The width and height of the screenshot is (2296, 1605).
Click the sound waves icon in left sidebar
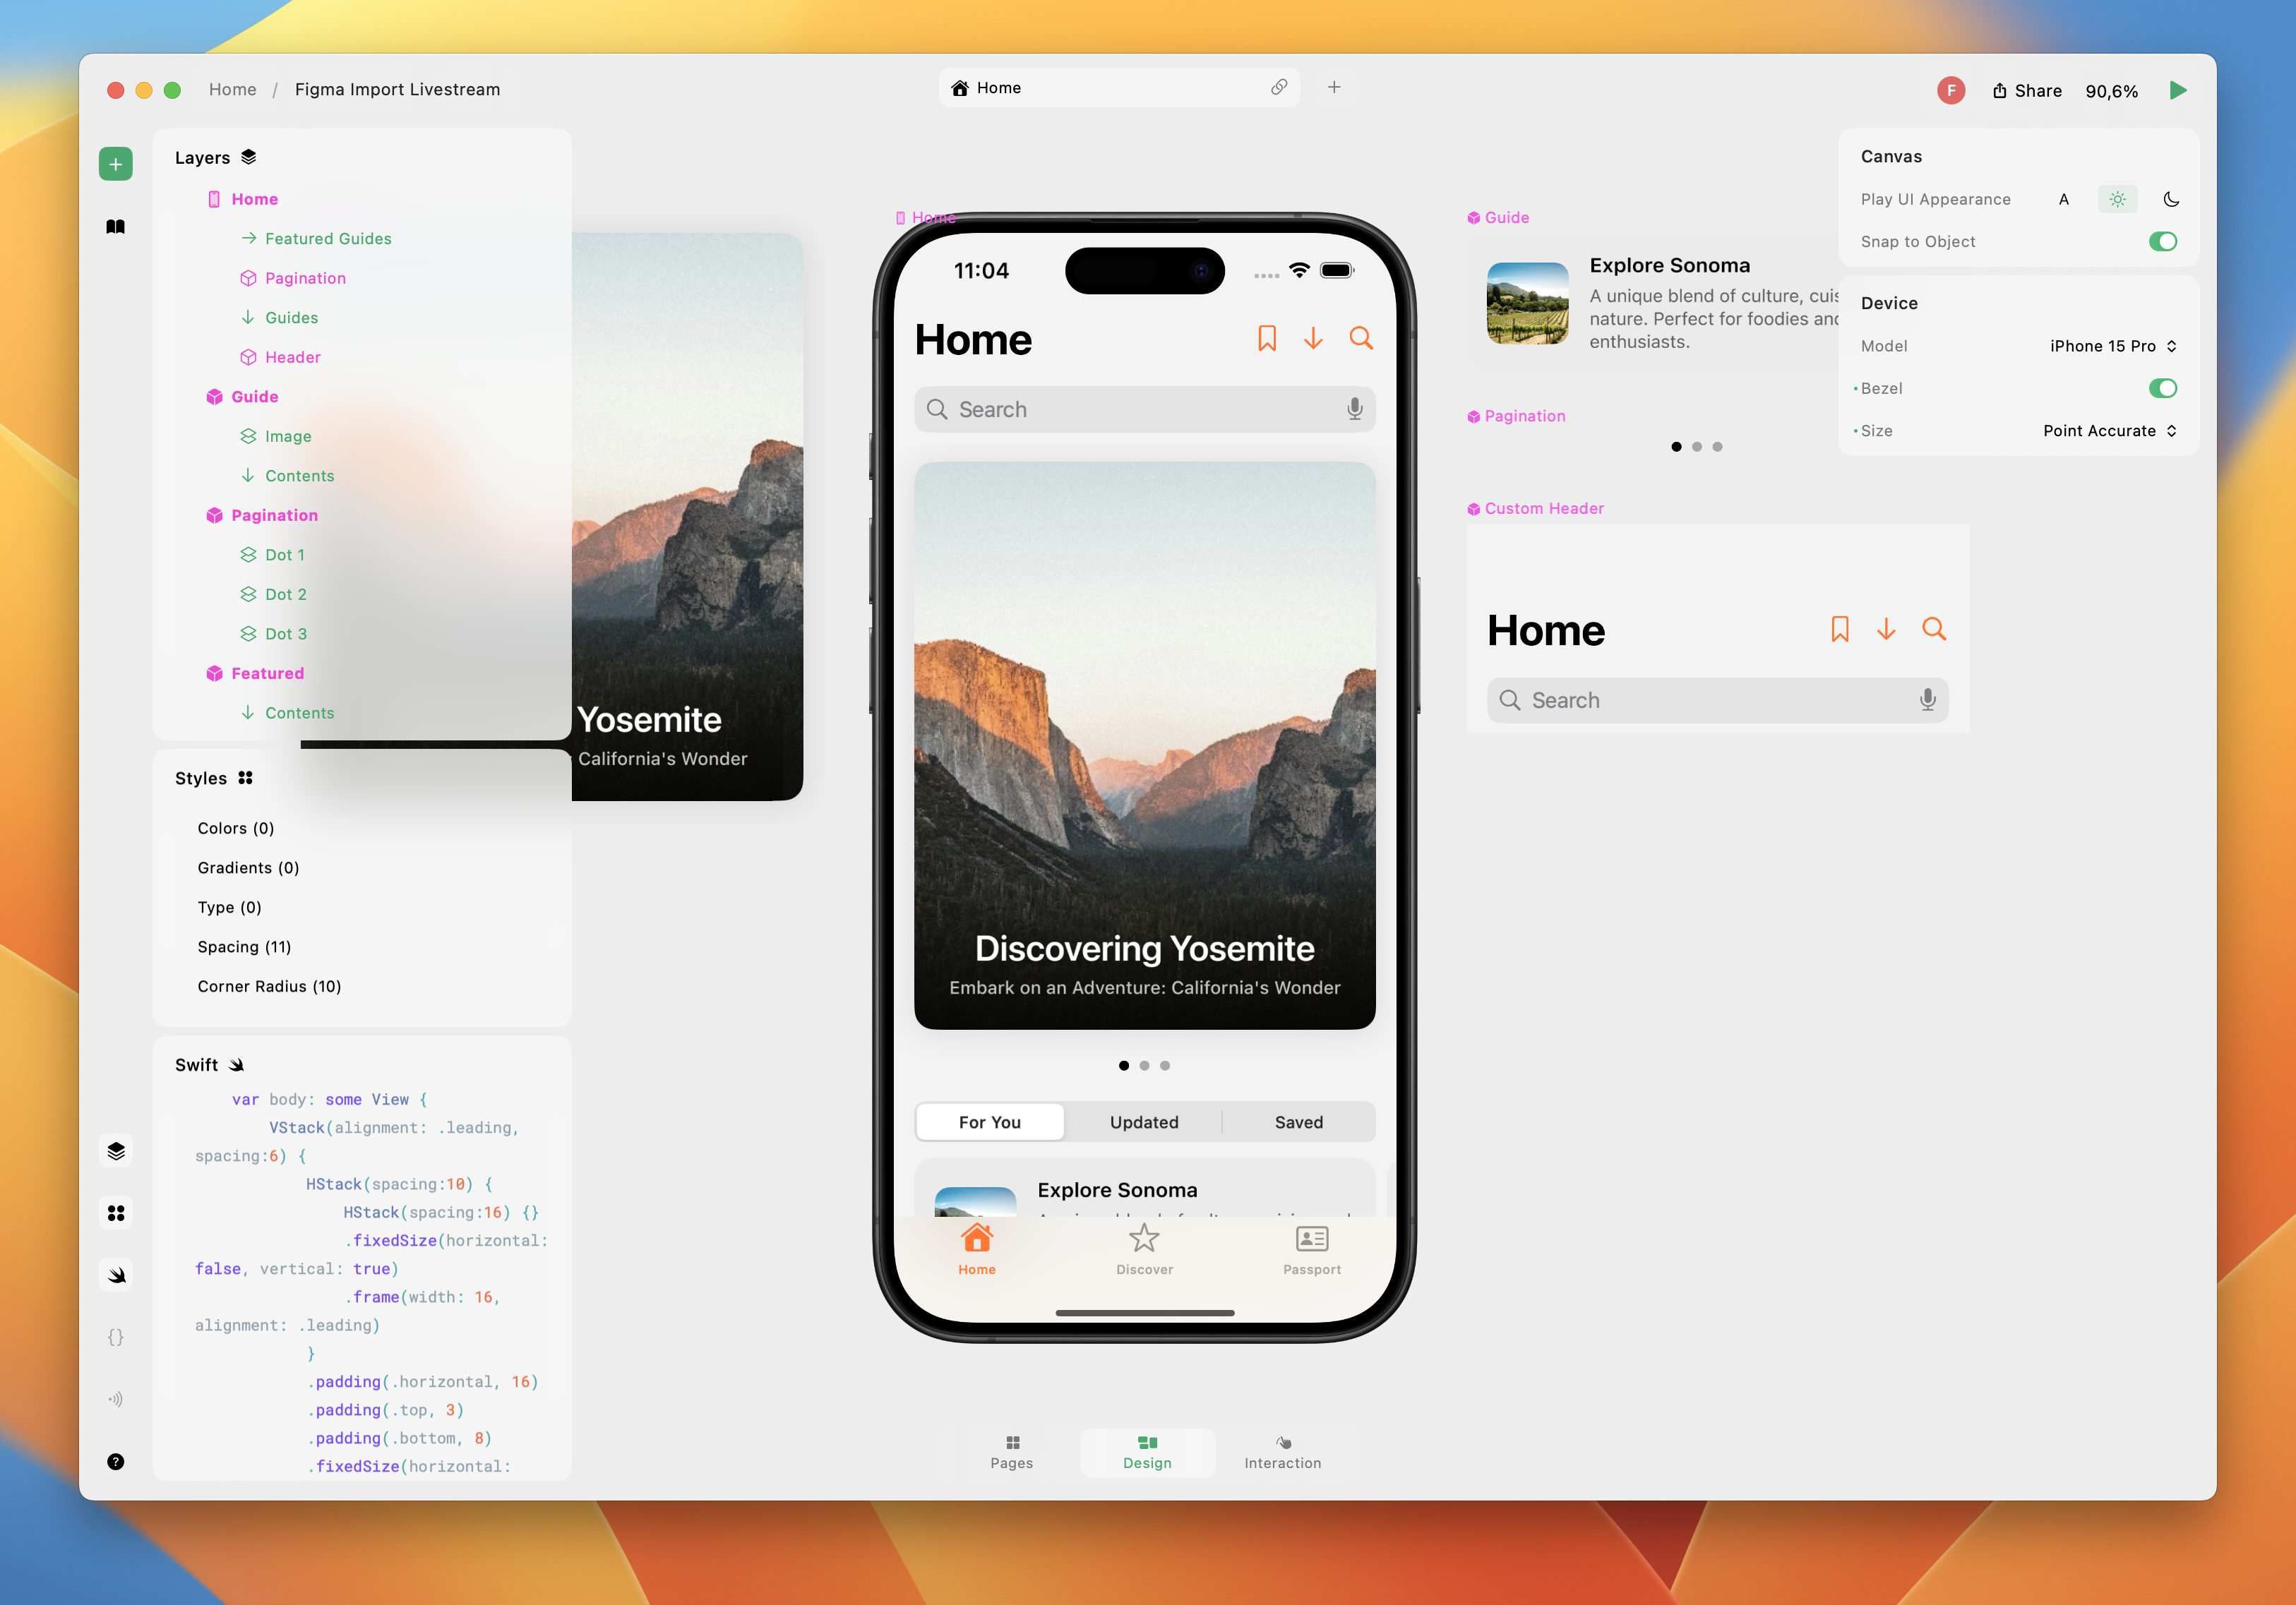tap(116, 1399)
